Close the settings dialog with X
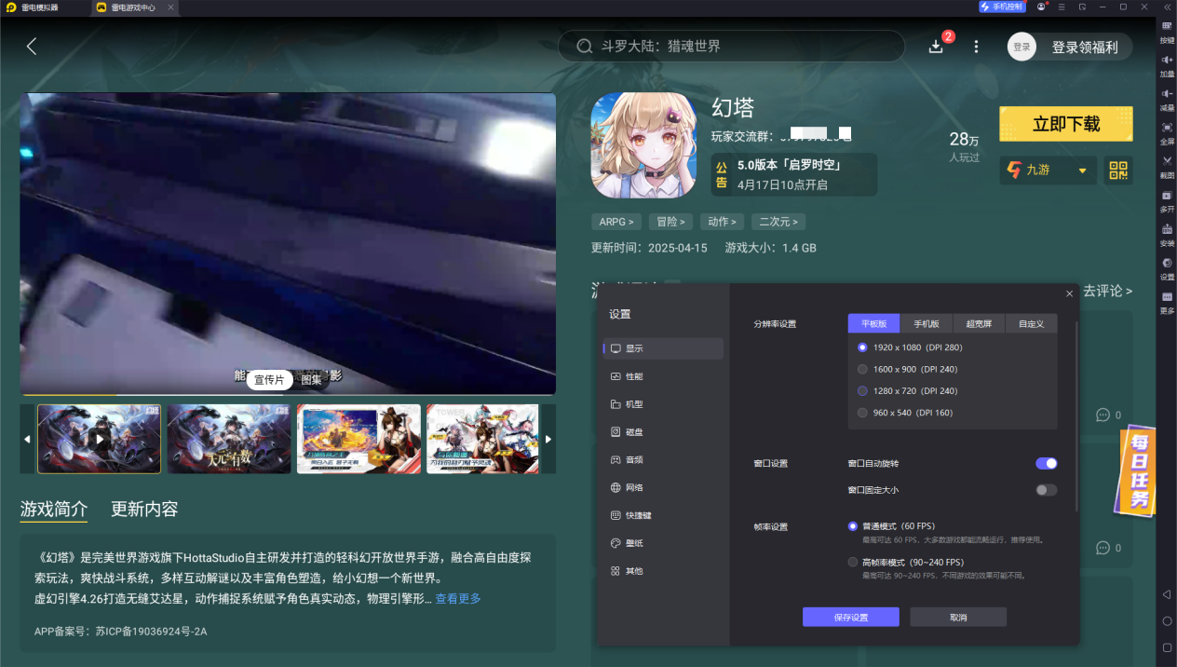The height and width of the screenshot is (667, 1177). pos(1069,294)
